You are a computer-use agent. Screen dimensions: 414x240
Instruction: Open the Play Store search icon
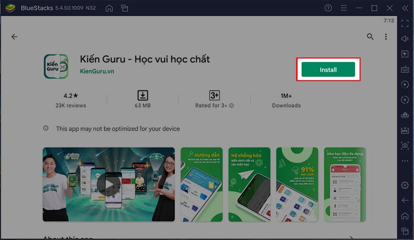[370, 37]
